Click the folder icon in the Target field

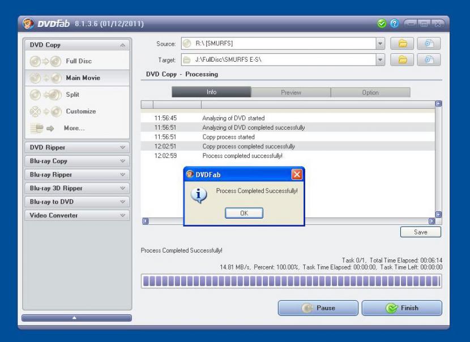tap(187, 59)
